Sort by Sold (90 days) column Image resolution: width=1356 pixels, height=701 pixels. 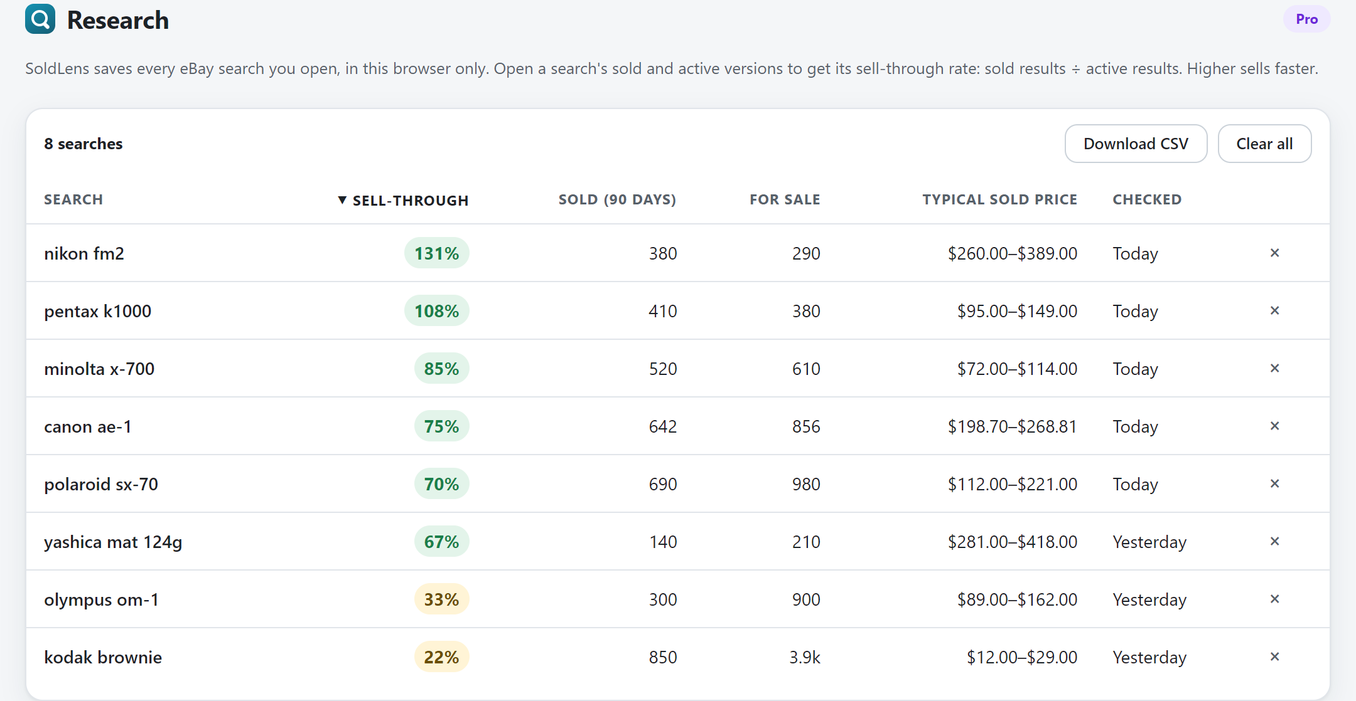tap(617, 199)
